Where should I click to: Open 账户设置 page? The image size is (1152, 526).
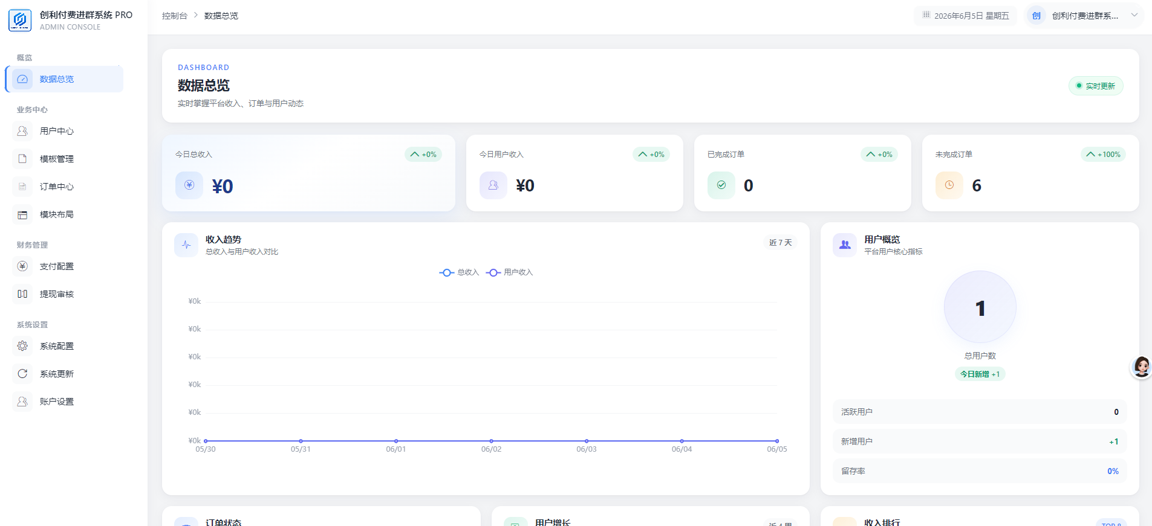(65, 402)
